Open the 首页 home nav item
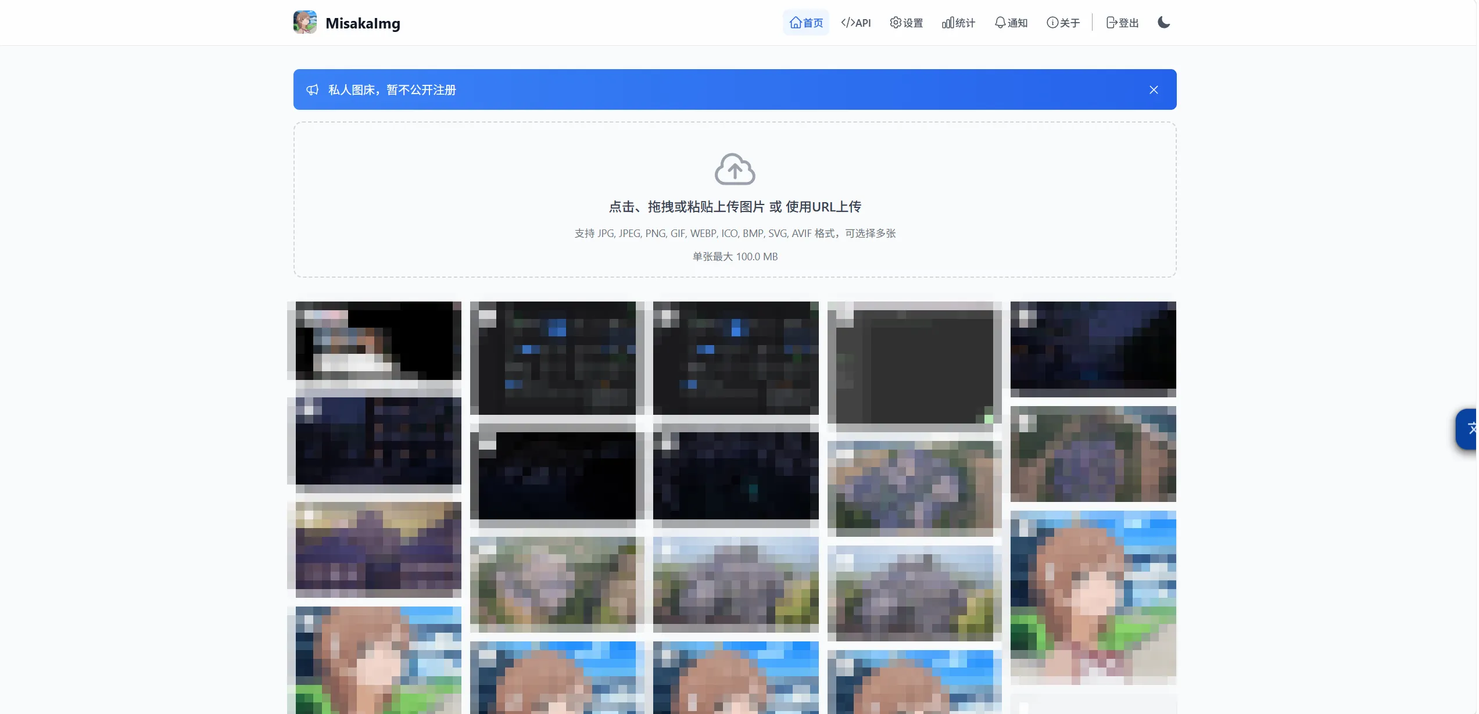The image size is (1479, 714). pos(806,23)
